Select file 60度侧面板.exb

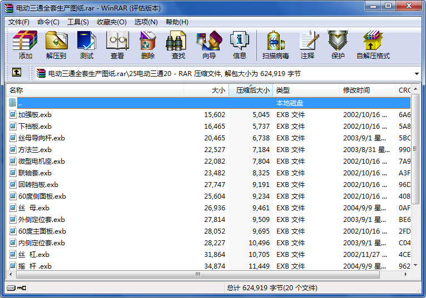42,196
